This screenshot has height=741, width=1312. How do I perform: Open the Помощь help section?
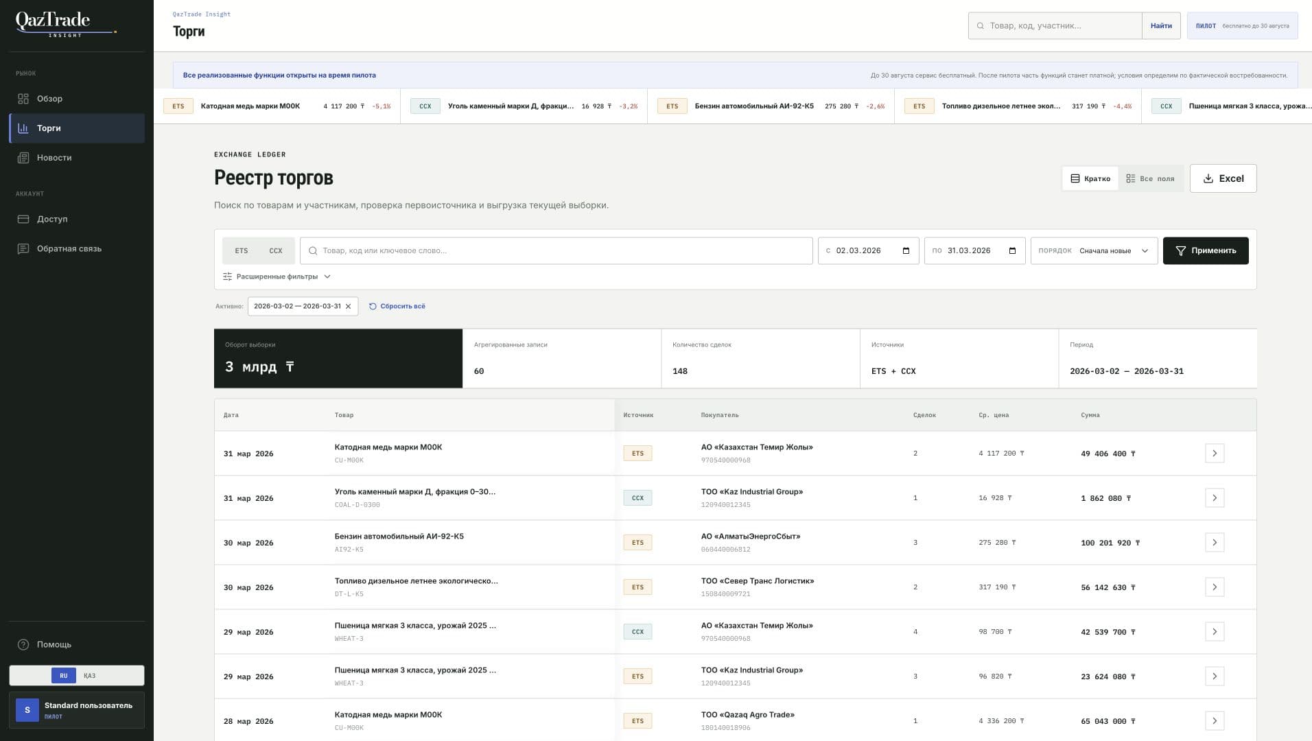(77, 645)
